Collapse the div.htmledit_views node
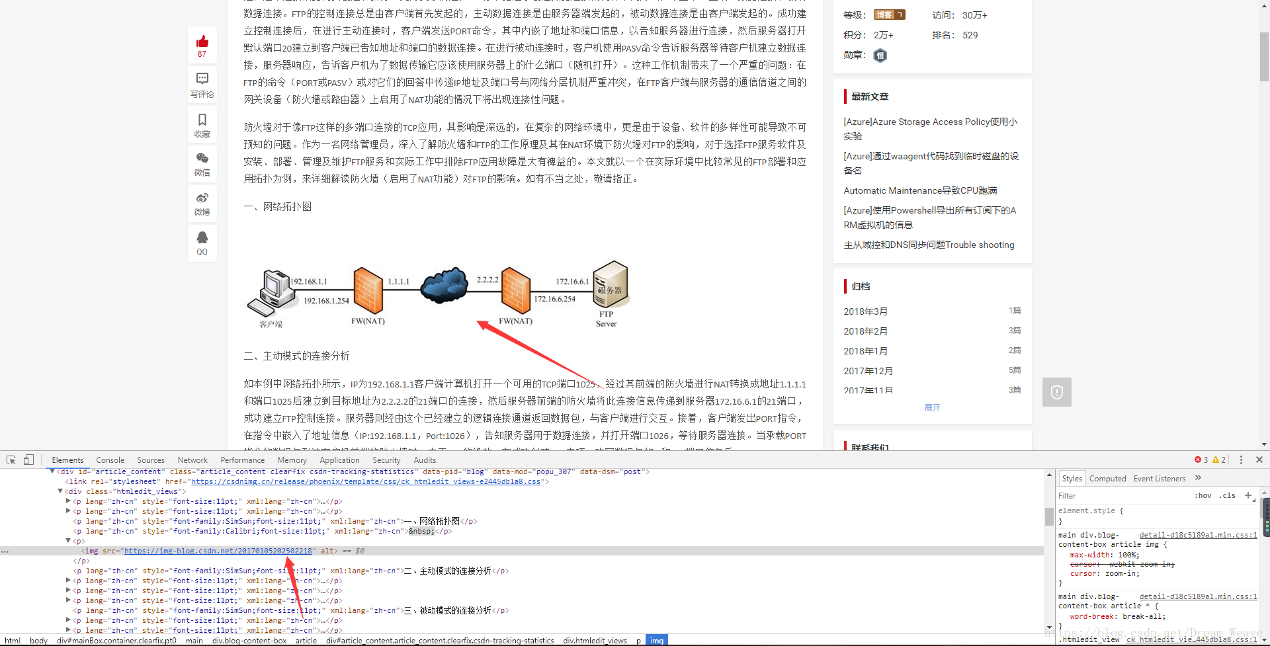The image size is (1270, 646). tap(60, 491)
